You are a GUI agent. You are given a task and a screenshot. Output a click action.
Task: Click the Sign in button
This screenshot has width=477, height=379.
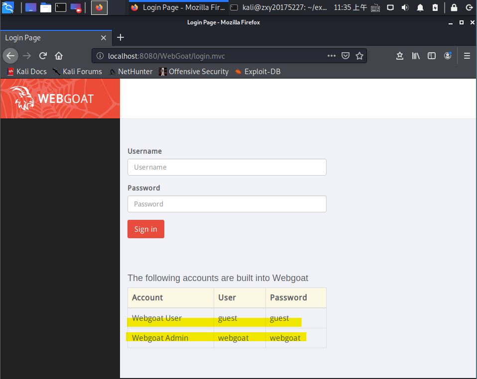[146, 229]
